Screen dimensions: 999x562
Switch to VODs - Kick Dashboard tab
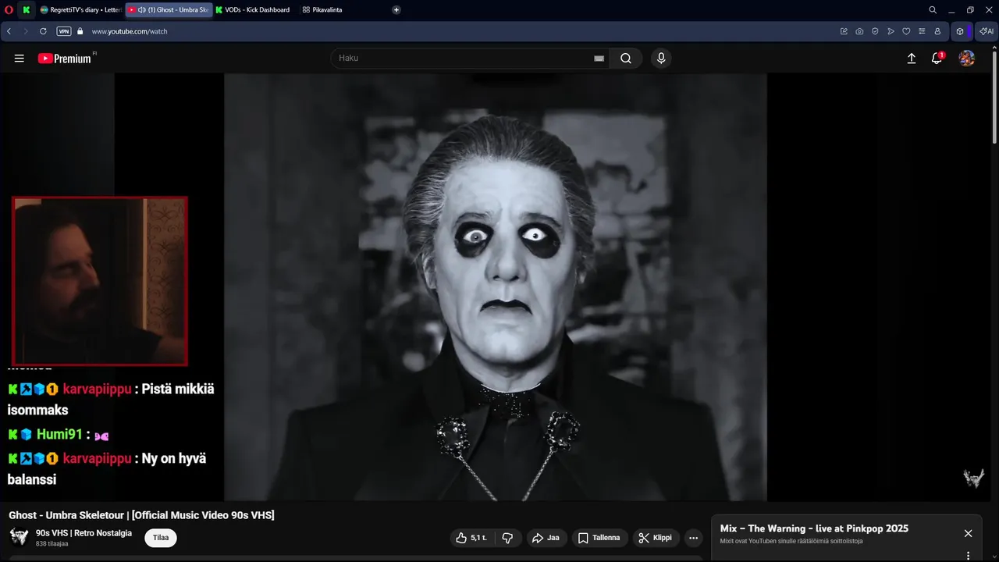pyautogui.click(x=252, y=10)
